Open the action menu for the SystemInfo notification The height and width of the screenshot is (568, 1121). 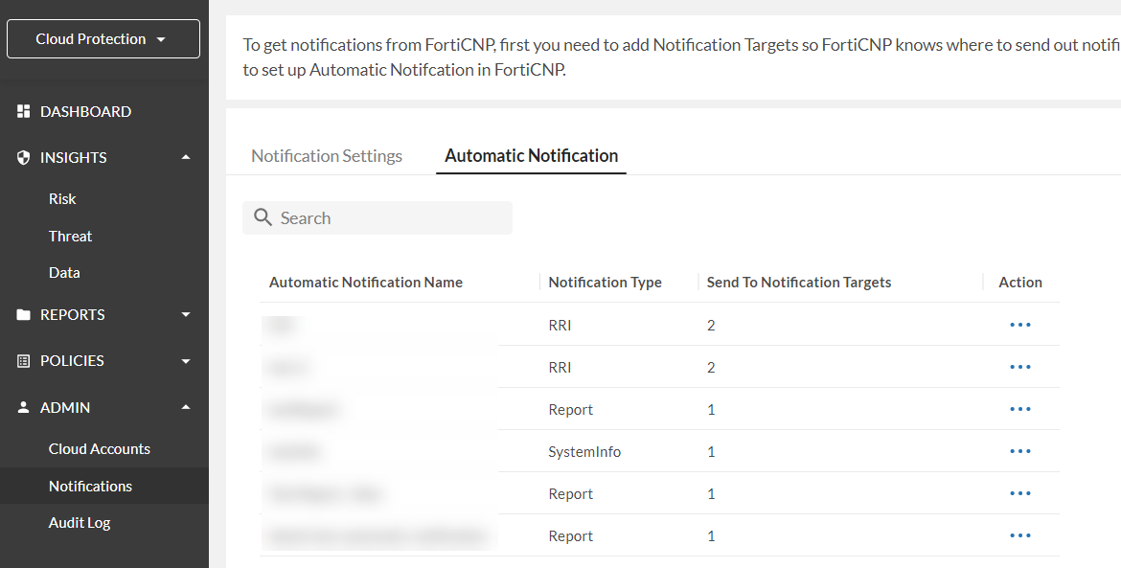(x=1019, y=451)
